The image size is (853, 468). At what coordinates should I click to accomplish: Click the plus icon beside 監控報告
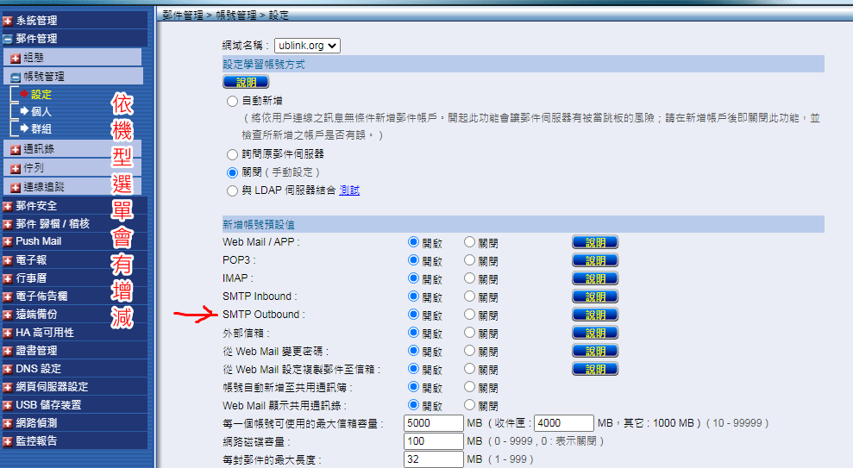point(8,440)
